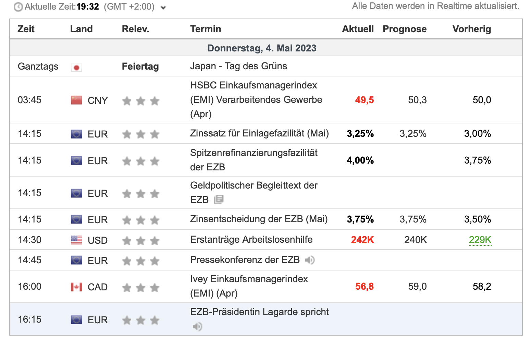This screenshot has width=531, height=349.
Task: Open the green 229K previous value link
Action: [480, 240]
